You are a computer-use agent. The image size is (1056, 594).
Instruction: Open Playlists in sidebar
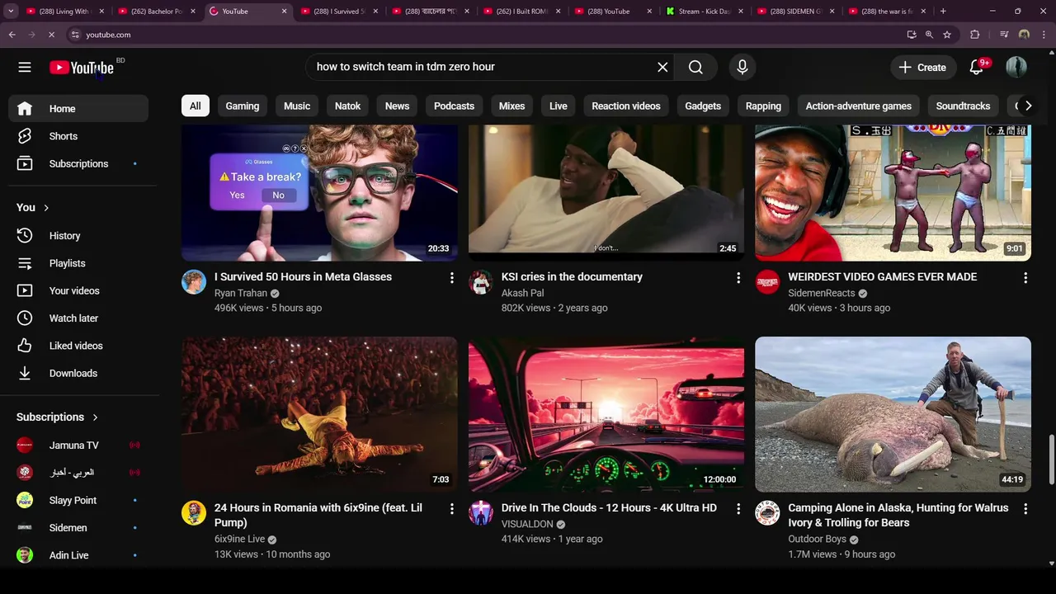coord(78,263)
